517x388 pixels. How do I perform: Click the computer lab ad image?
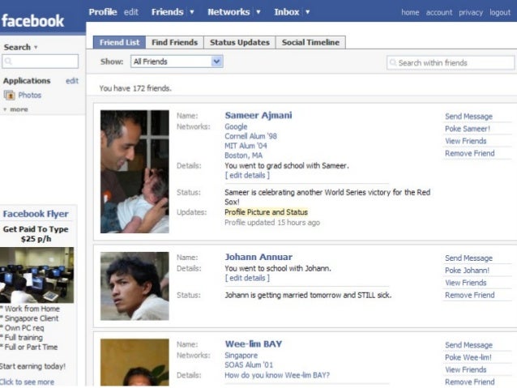[37, 275]
